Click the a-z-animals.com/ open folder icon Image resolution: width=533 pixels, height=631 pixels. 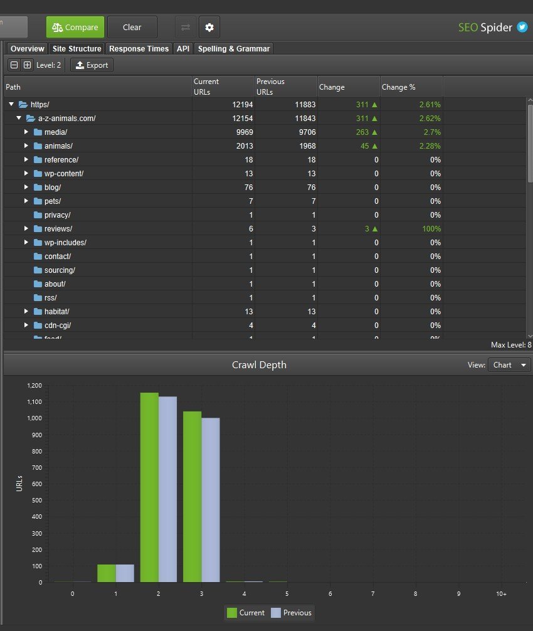tap(30, 119)
